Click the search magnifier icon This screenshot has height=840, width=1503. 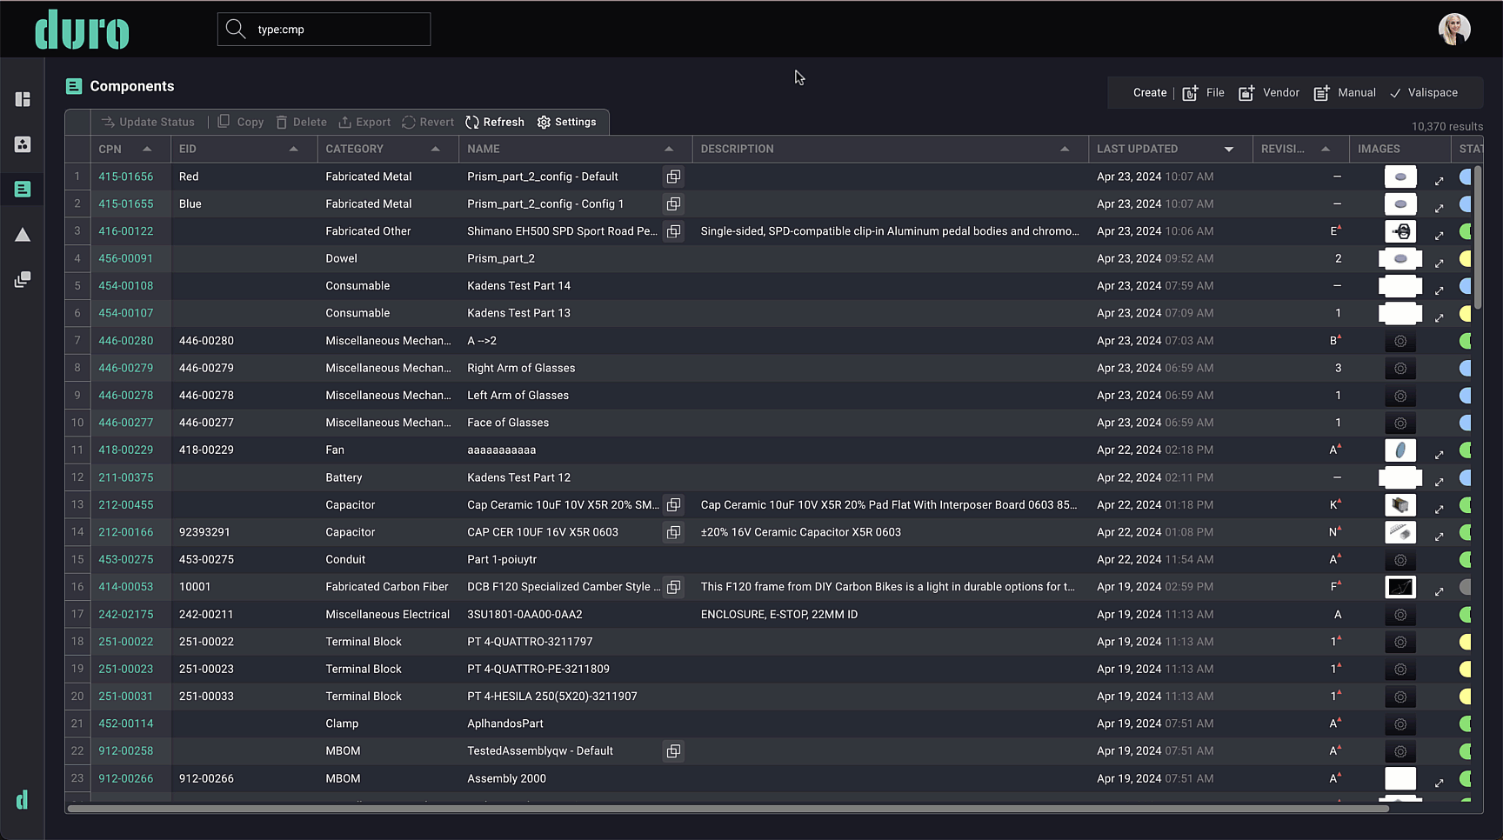click(x=235, y=29)
